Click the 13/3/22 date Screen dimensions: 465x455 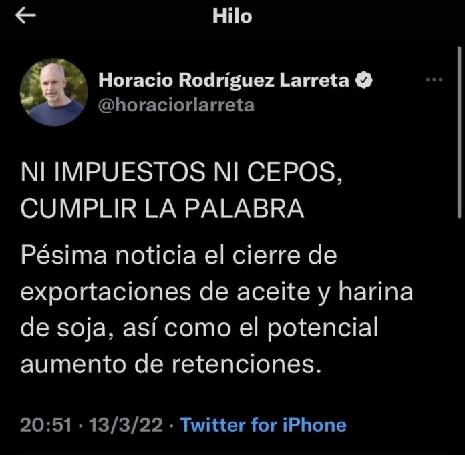coord(126,425)
